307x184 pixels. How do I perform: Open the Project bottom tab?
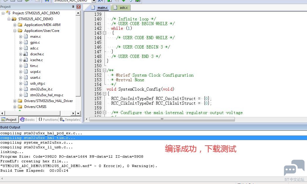coord(9,120)
